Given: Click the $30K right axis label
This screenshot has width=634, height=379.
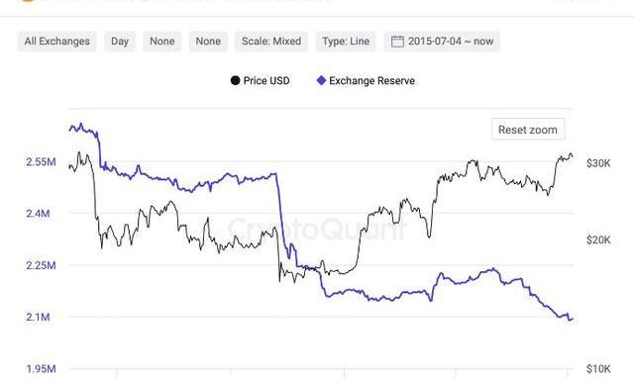Looking at the screenshot, I should tap(598, 163).
